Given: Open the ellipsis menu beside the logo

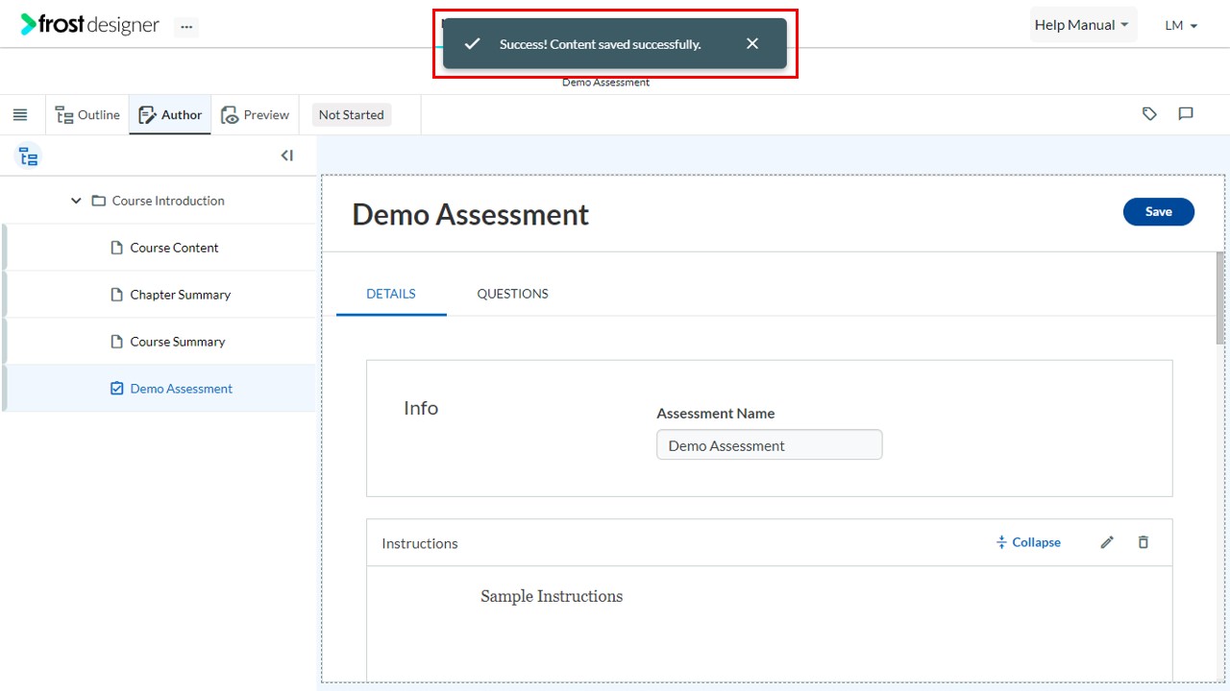Looking at the screenshot, I should [x=186, y=27].
